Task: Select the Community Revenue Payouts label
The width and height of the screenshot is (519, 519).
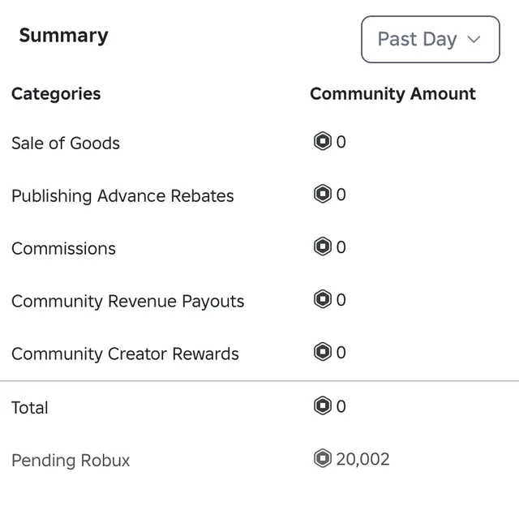Action: click(128, 301)
